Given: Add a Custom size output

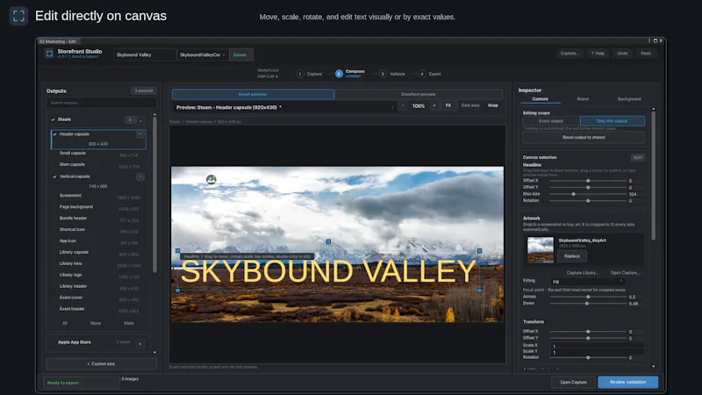Looking at the screenshot, I should pos(101,363).
